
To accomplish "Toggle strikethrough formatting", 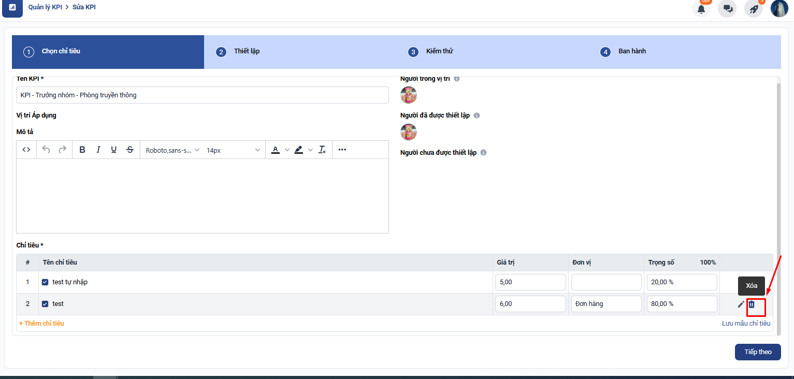I will [x=130, y=150].
